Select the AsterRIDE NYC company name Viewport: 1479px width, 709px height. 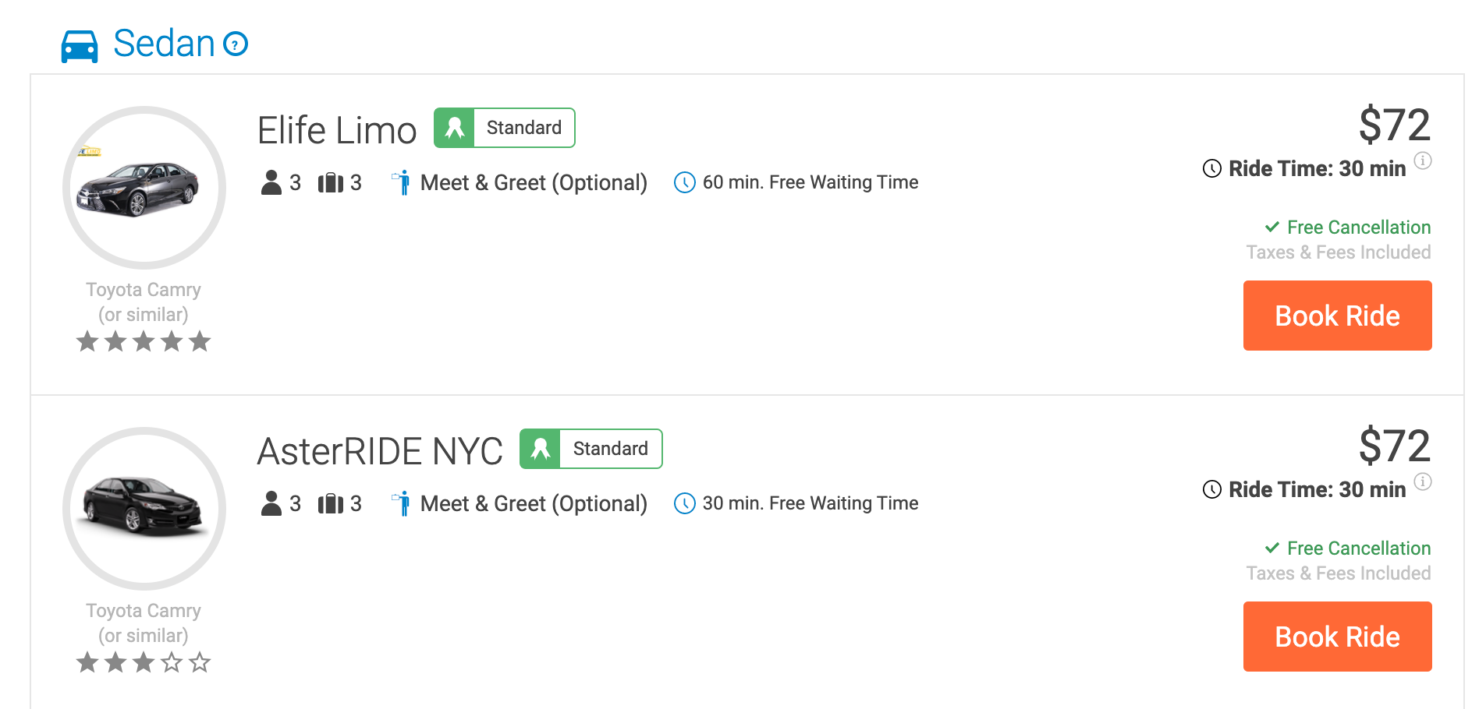click(380, 451)
